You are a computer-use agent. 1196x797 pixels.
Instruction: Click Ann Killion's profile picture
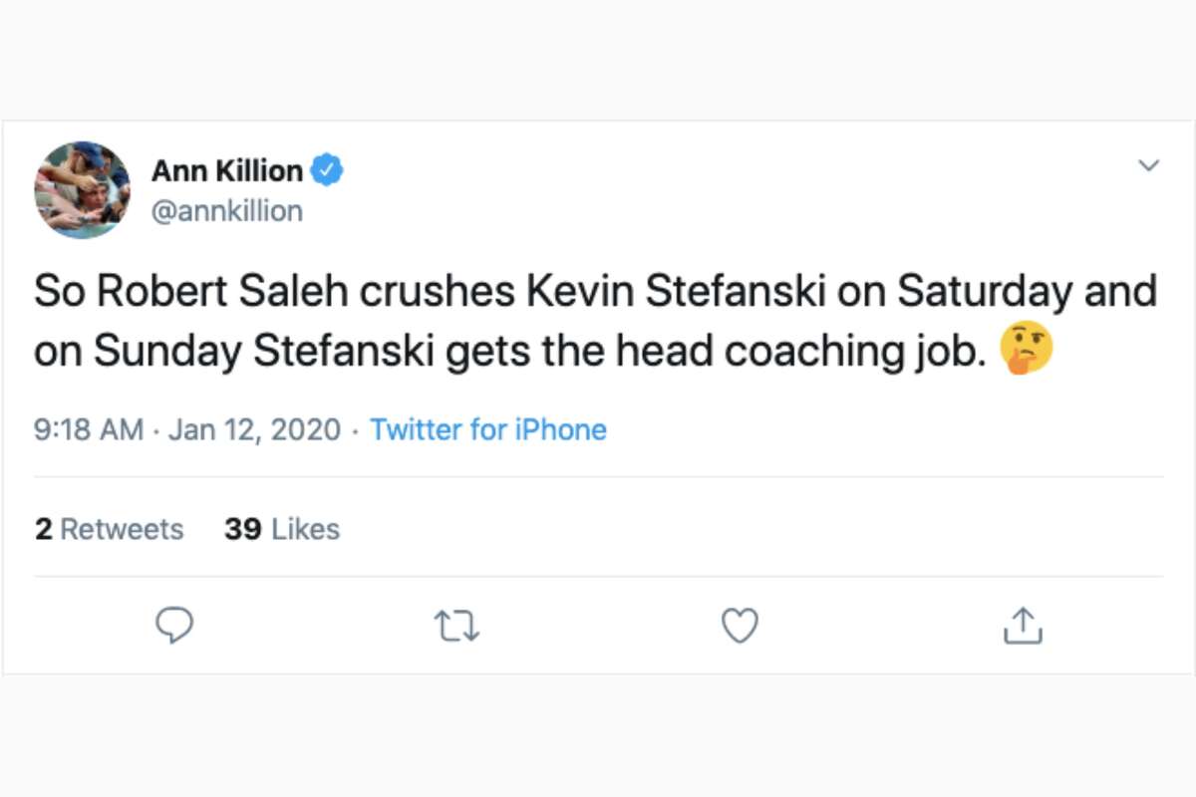81,189
